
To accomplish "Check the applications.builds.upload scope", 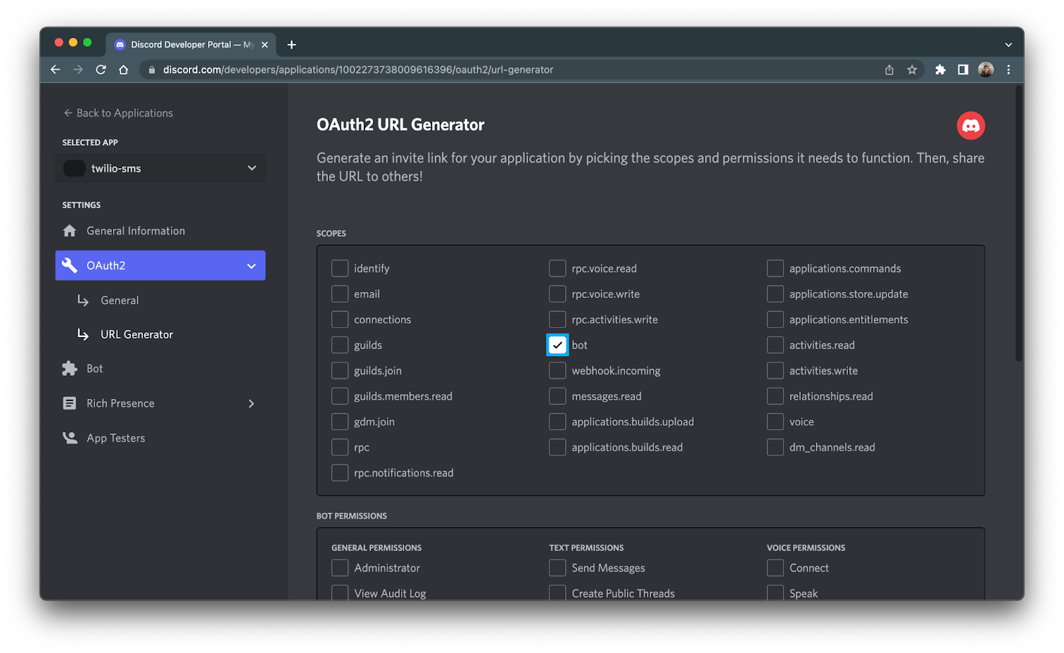I will tap(557, 422).
